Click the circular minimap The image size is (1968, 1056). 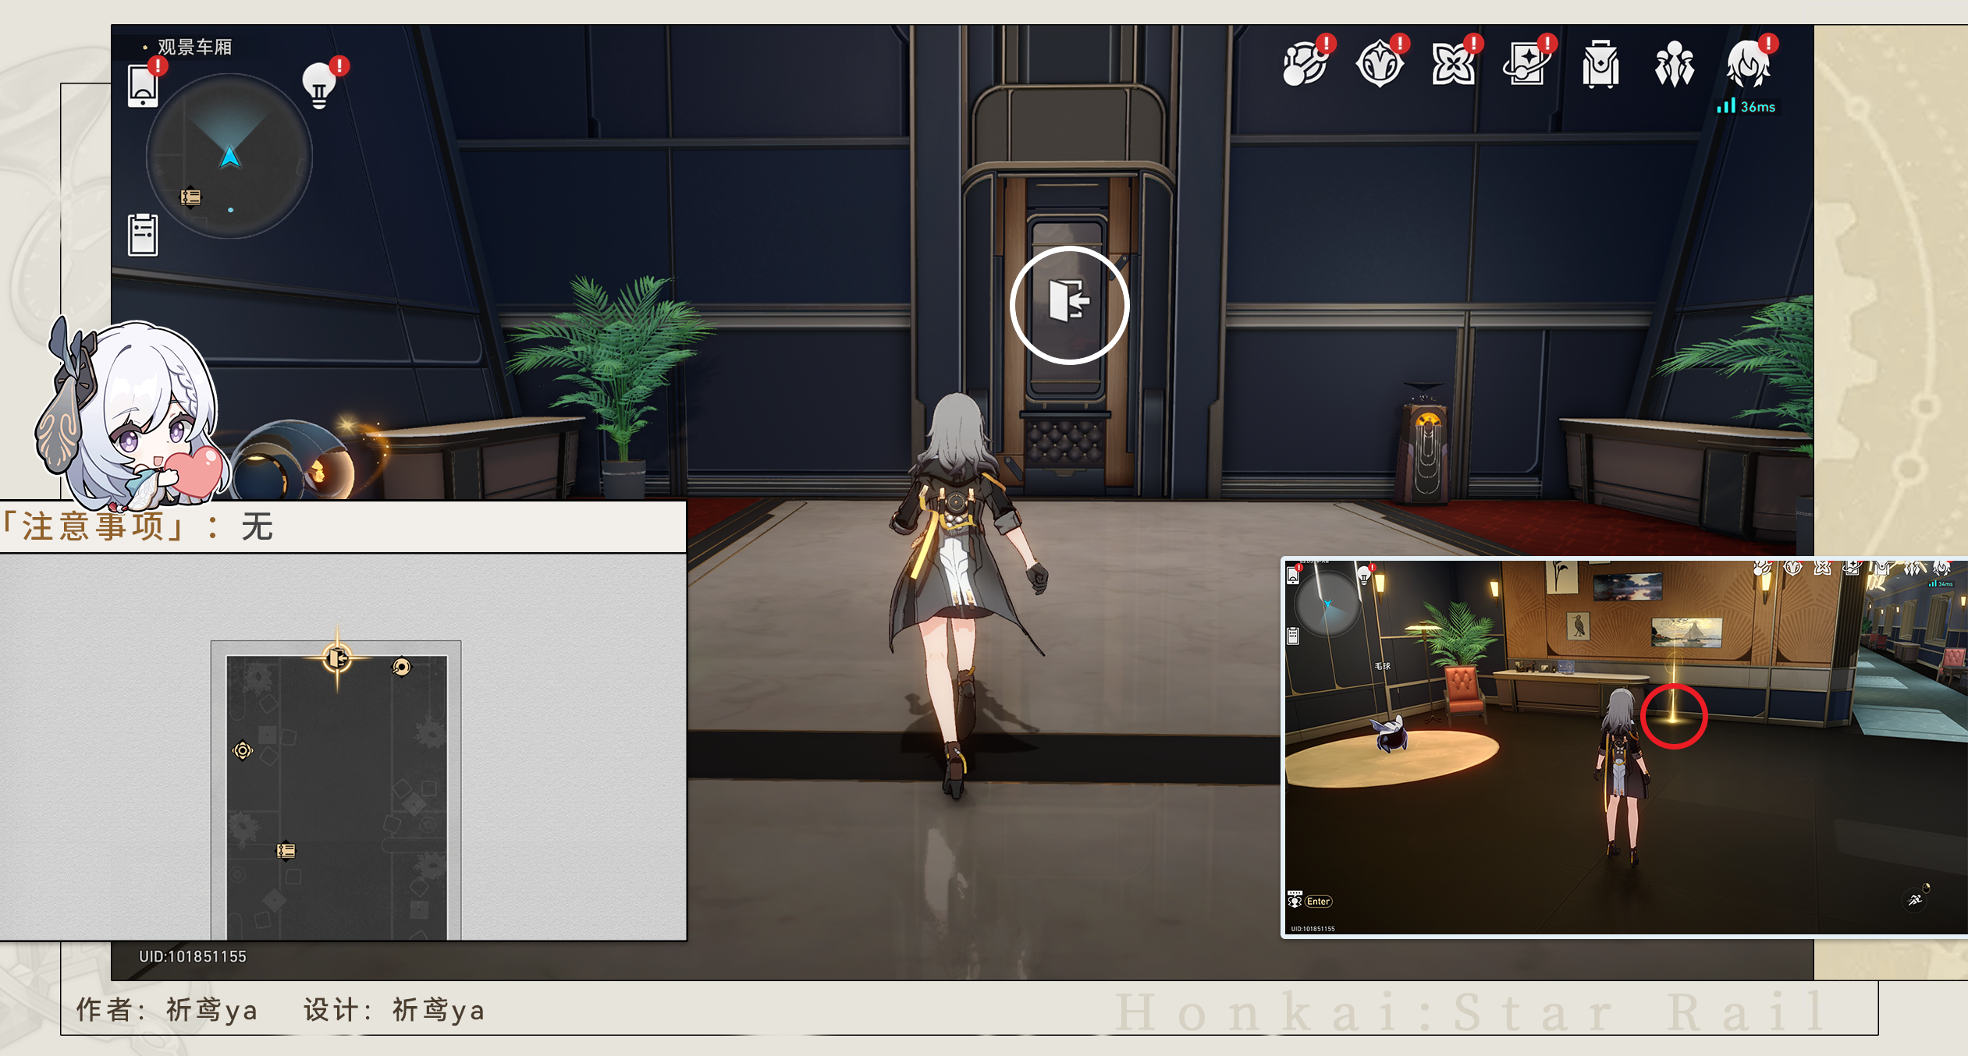point(229,156)
